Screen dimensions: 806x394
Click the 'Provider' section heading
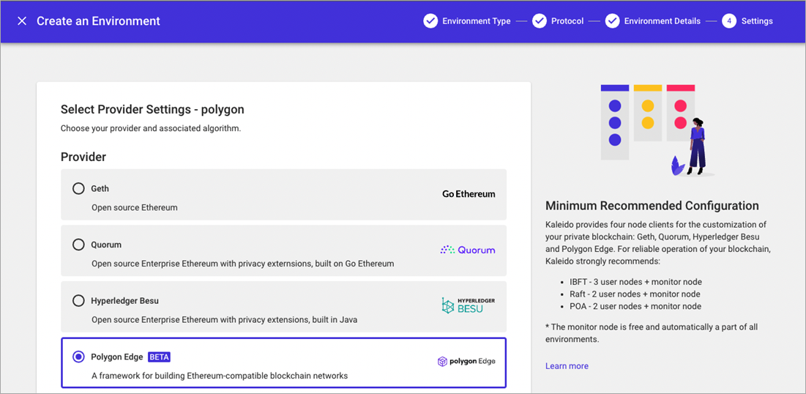(x=83, y=157)
